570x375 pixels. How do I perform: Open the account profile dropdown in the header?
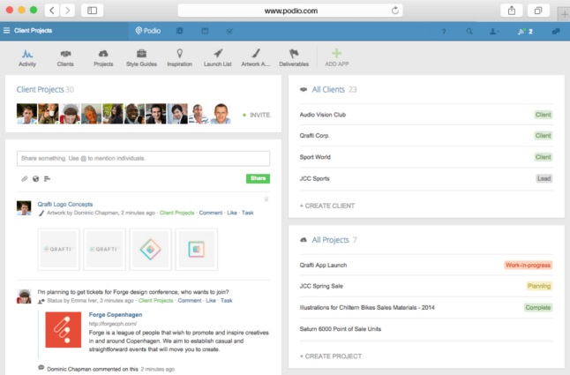[494, 31]
